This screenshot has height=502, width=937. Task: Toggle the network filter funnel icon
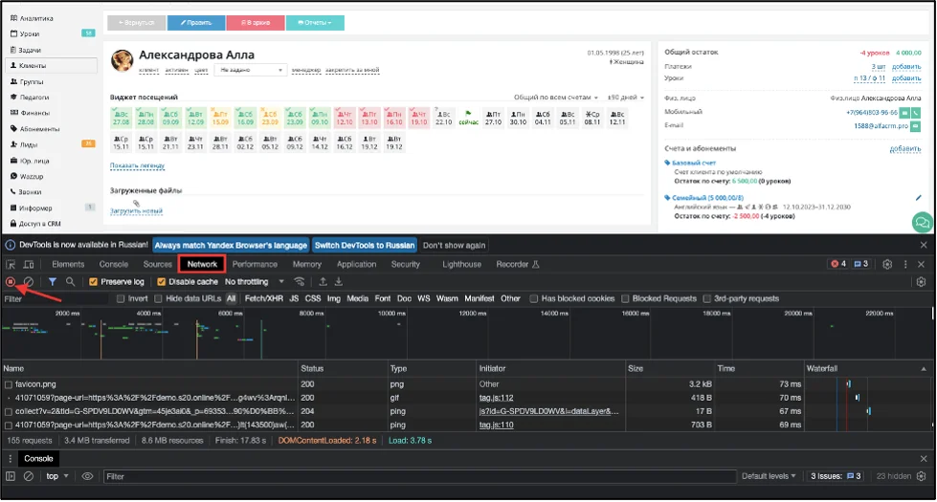pyautogui.click(x=53, y=282)
